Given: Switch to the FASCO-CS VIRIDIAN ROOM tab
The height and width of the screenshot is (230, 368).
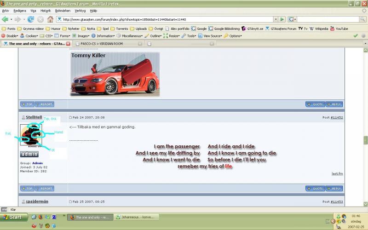Looking at the screenshot, I should [106, 44].
